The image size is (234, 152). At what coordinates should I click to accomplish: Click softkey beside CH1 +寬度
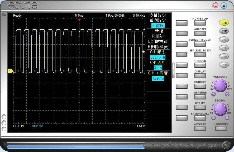click(182, 76)
